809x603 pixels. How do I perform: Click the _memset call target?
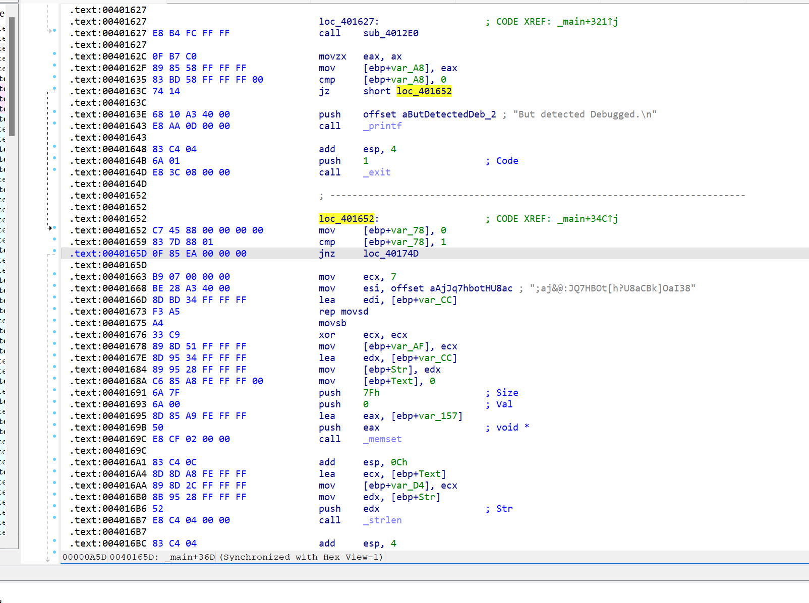[382, 439]
